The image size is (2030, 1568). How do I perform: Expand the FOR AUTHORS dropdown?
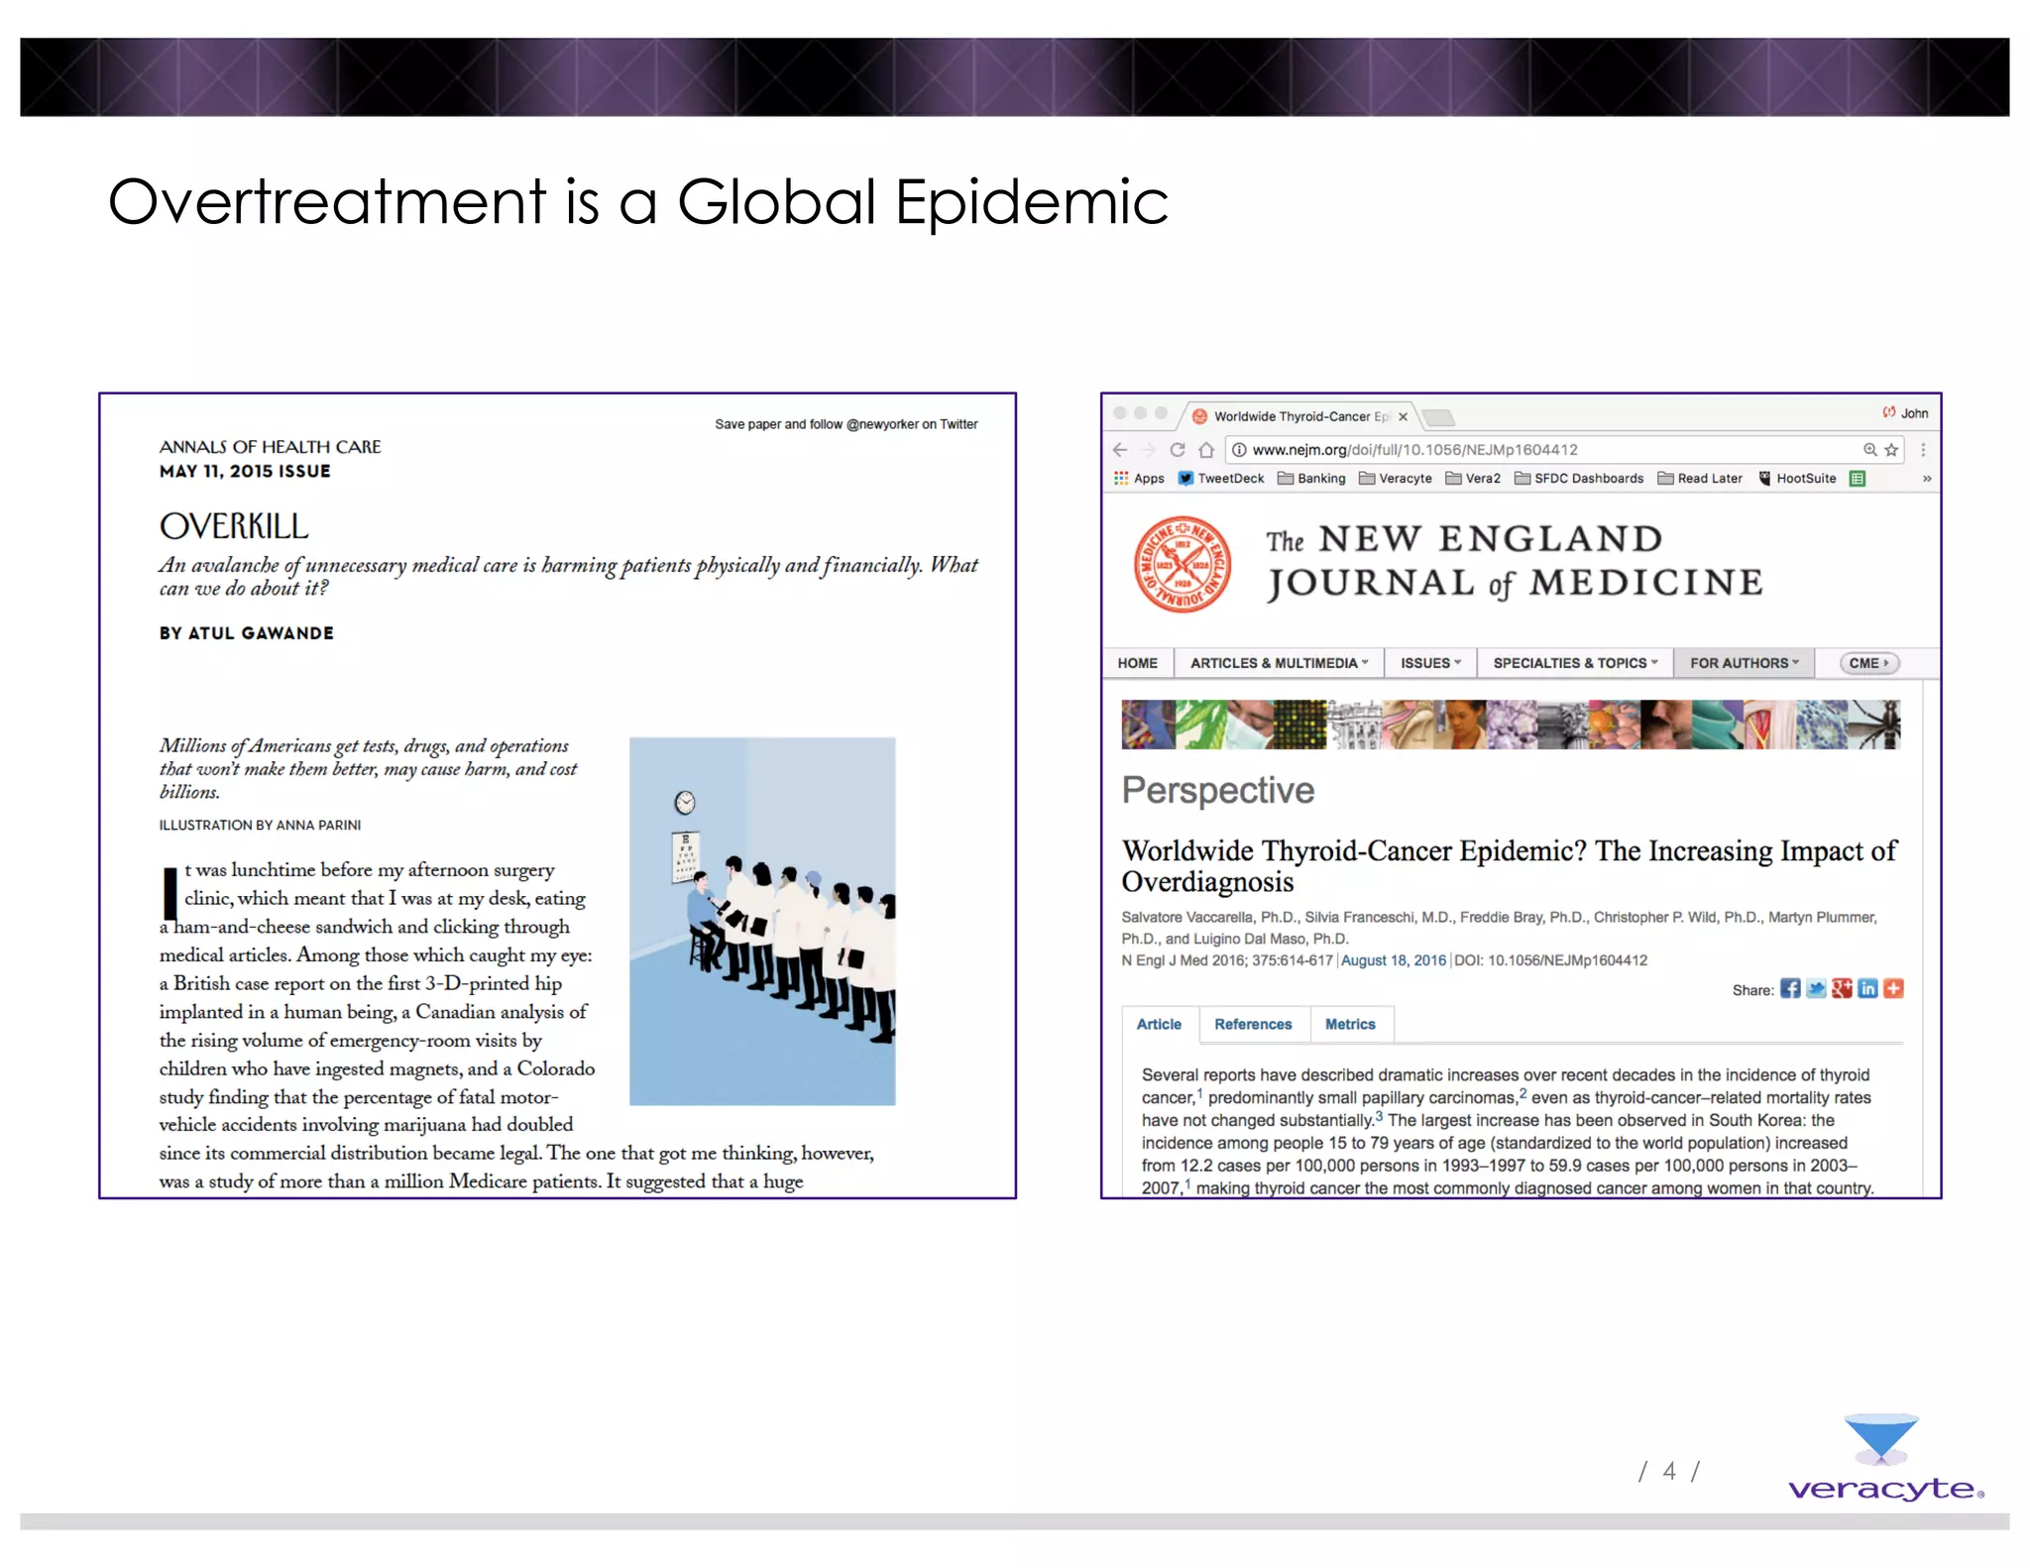coord(1744,663)
